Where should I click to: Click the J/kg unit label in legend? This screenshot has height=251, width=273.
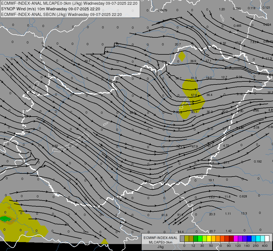click(x=161, y=247)
